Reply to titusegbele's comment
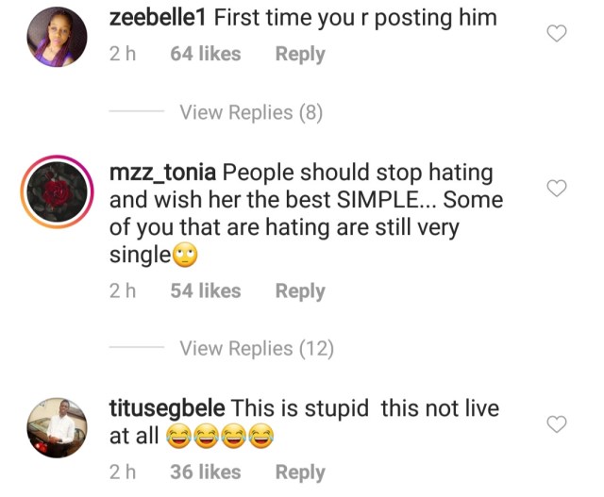 (x=300, y=472)
